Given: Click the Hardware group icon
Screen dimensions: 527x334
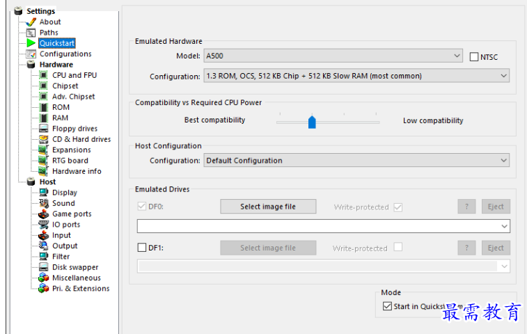Looking at the screenshot, I should [31, 65].
